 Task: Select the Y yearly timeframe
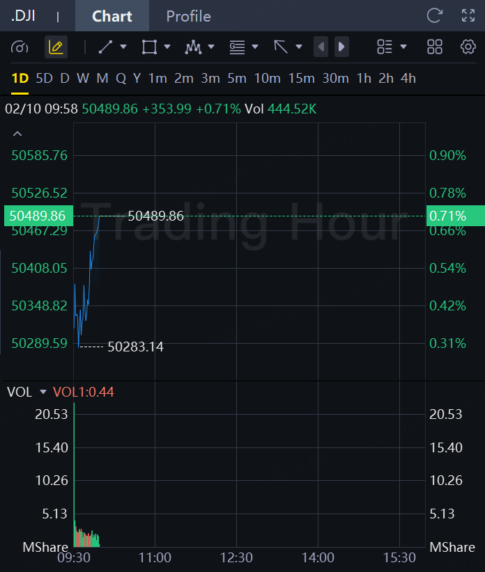click(x=137, y=79)
